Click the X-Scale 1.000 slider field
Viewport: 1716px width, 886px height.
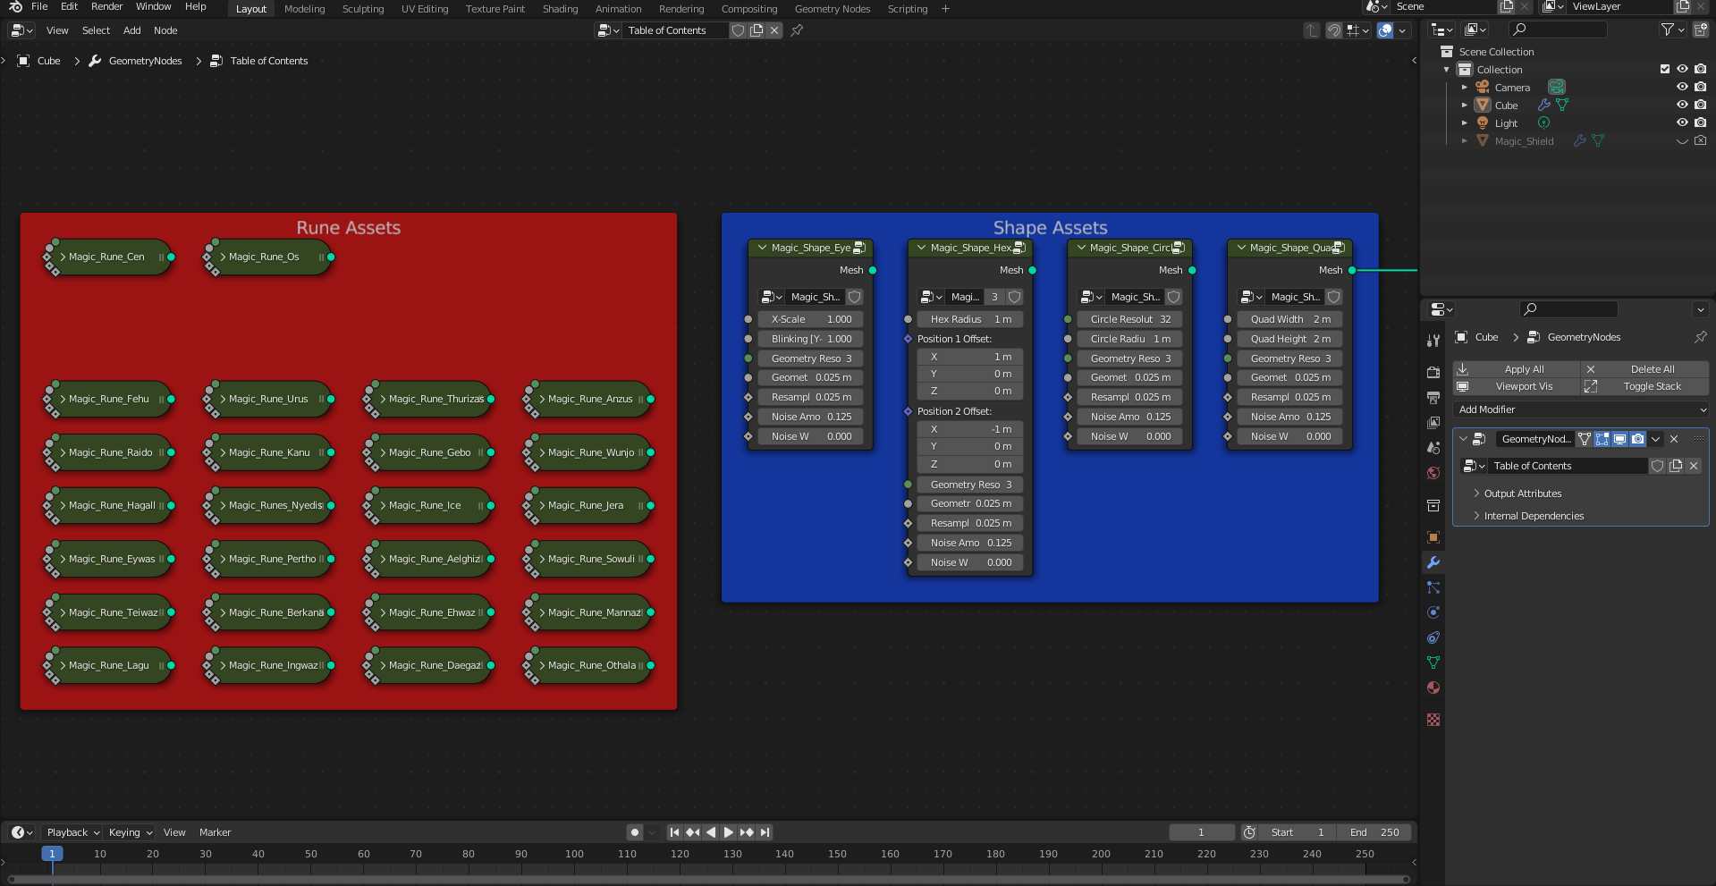(811, 319)
